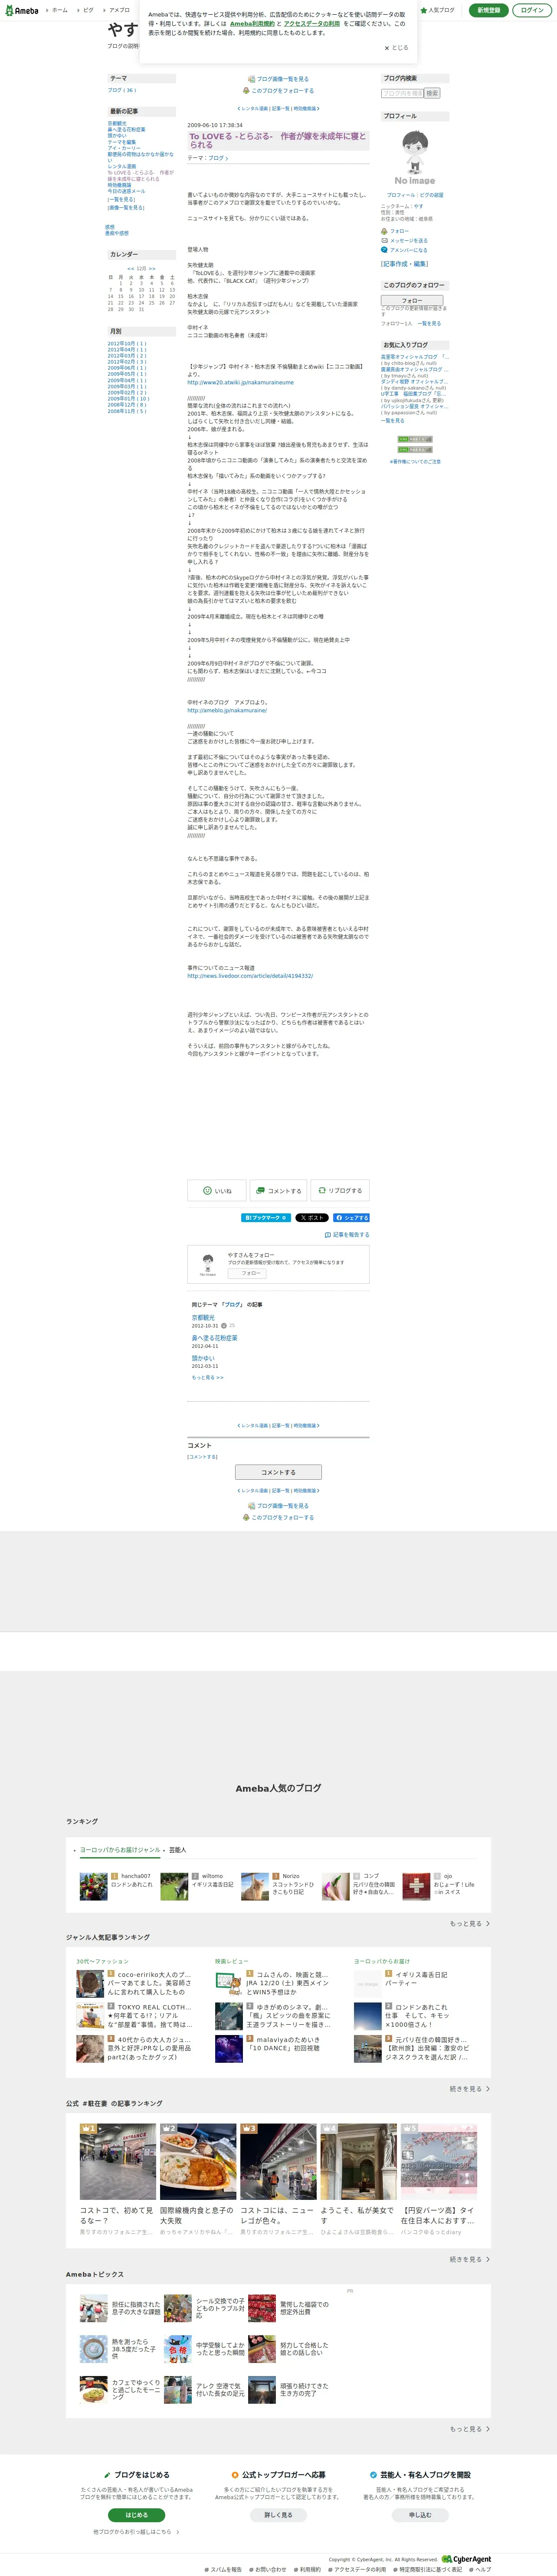Expand もっと見る under Amebaトピックス

pyautogui.click(x=469, y=2429)
